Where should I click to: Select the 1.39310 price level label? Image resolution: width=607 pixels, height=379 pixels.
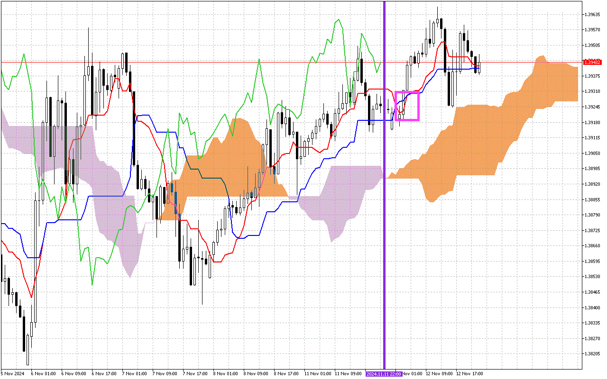(592, 91)
